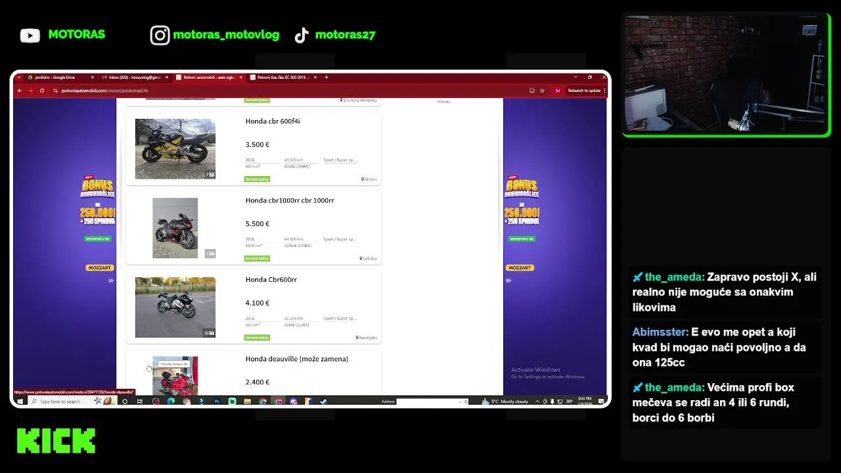841x473 pixels.
Task: Open the new tab plus button
Action: coord(327,77)
